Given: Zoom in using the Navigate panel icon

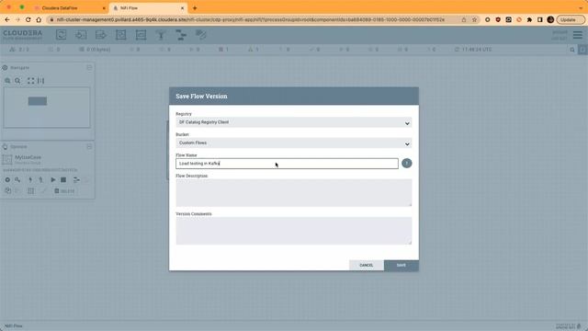Looking at the screenshot, I should pos(7,81).
